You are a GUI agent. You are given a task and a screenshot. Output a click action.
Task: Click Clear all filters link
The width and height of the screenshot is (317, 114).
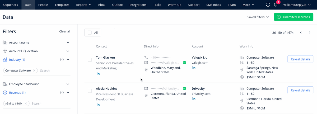click(x=65, y=31)
